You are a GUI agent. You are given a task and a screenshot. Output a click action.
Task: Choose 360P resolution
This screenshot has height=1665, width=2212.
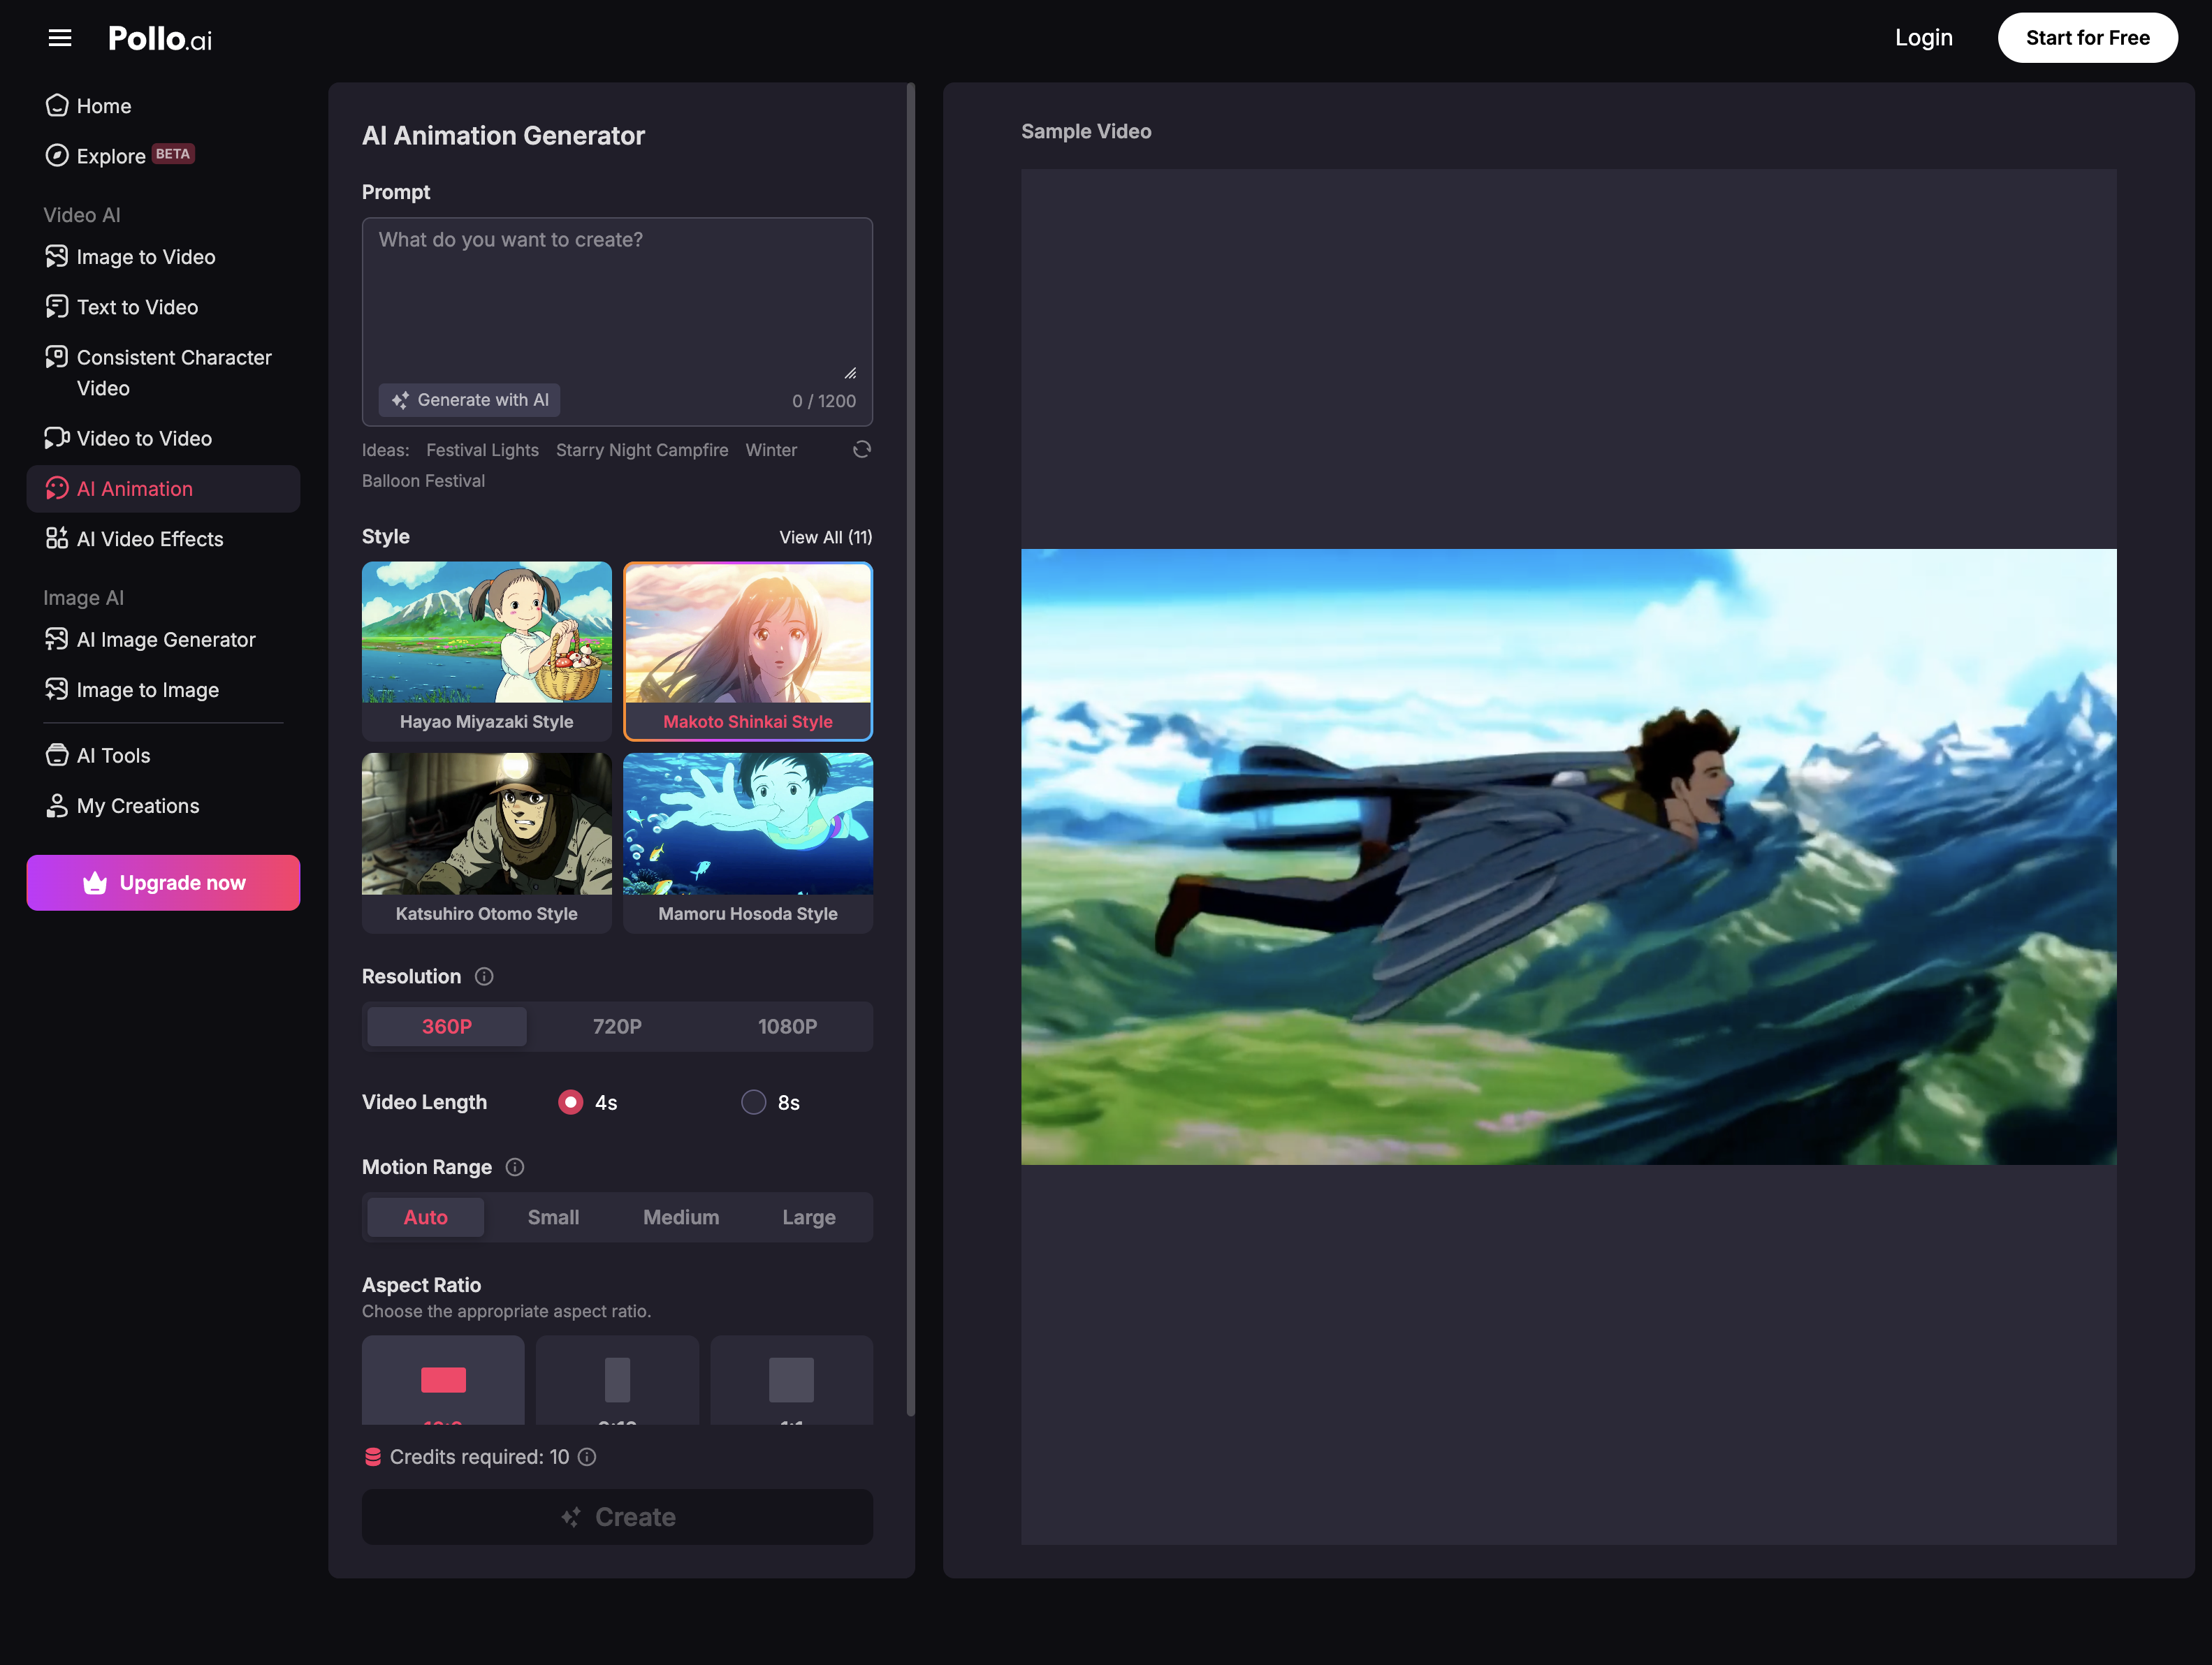click(447, 1027)
